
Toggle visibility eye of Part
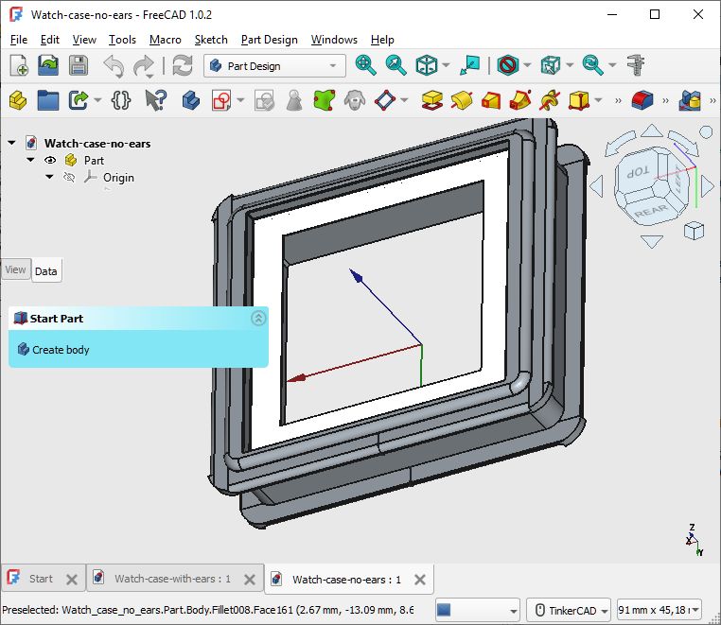pos(50,161)
